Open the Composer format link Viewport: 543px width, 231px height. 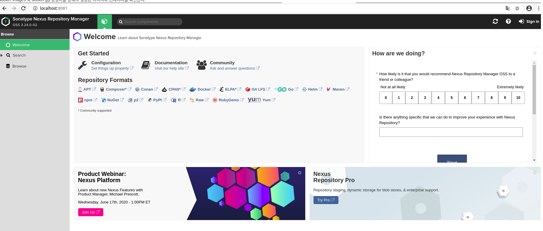coord(116,89)
